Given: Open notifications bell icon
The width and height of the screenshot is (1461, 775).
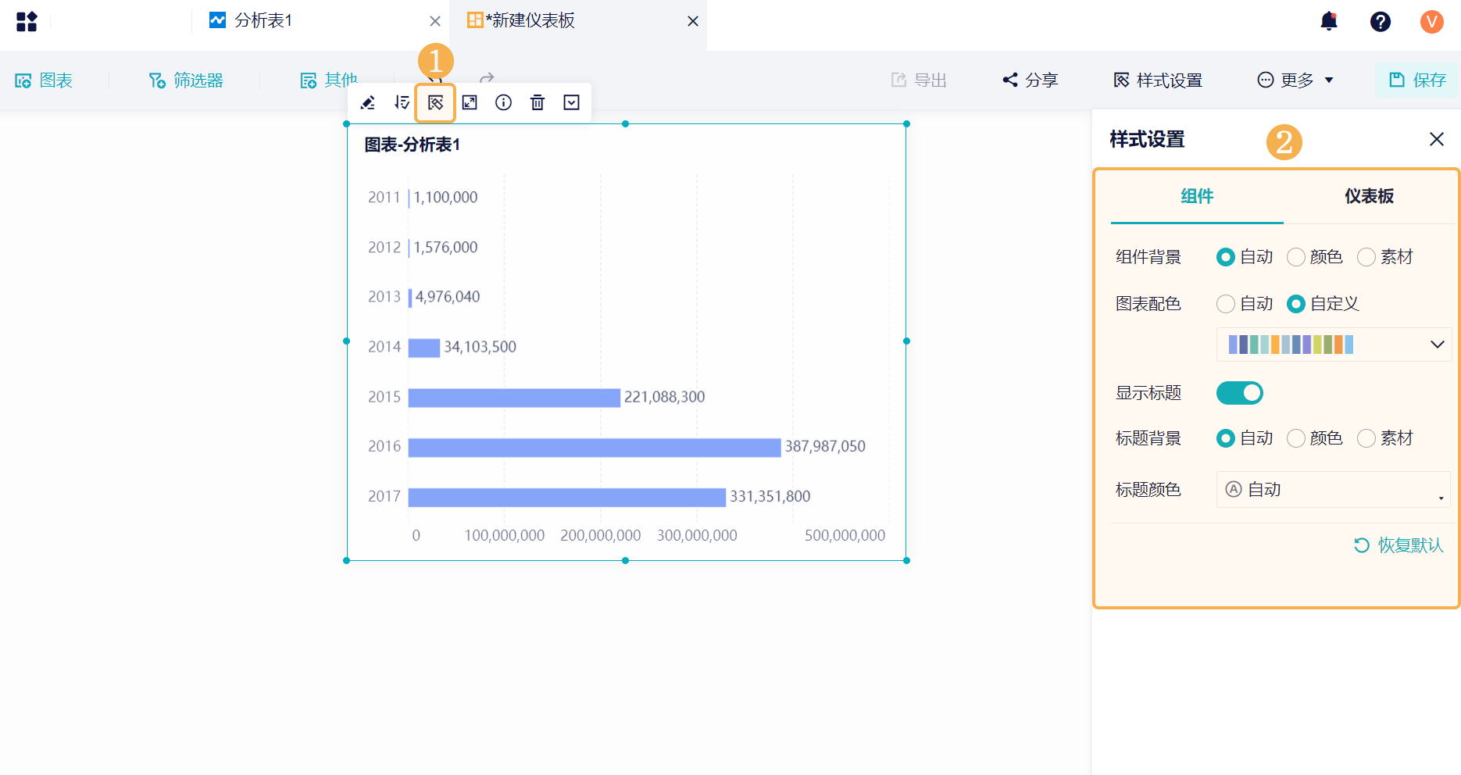Looking at the screenshot, I should coord(1329,21).
